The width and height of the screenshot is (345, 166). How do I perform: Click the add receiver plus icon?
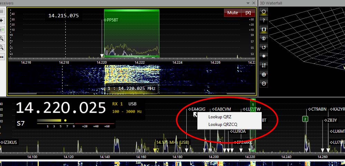pos(2,20)
